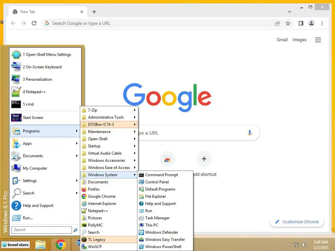Open Internet Explorer from Programs list

click(109, 204)
